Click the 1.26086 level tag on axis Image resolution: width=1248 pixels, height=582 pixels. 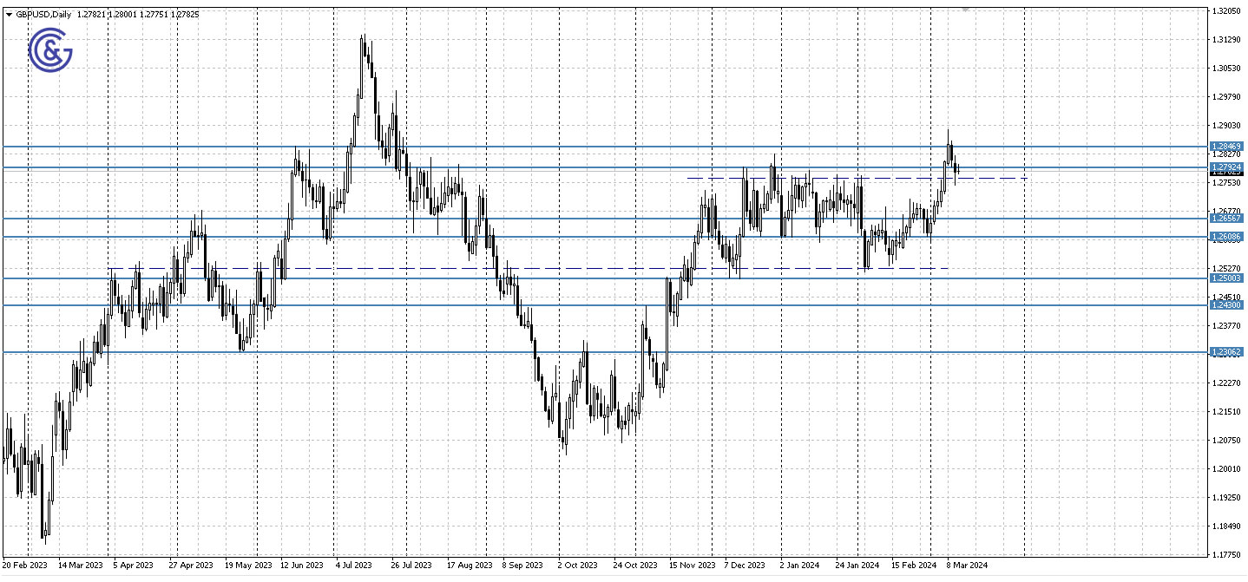[1226, 237]
